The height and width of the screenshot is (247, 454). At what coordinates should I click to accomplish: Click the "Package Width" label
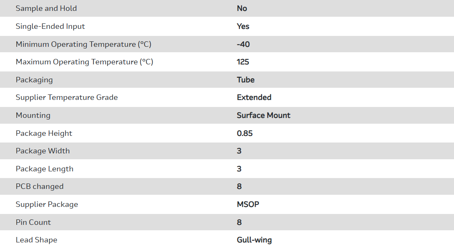point(43,151)
